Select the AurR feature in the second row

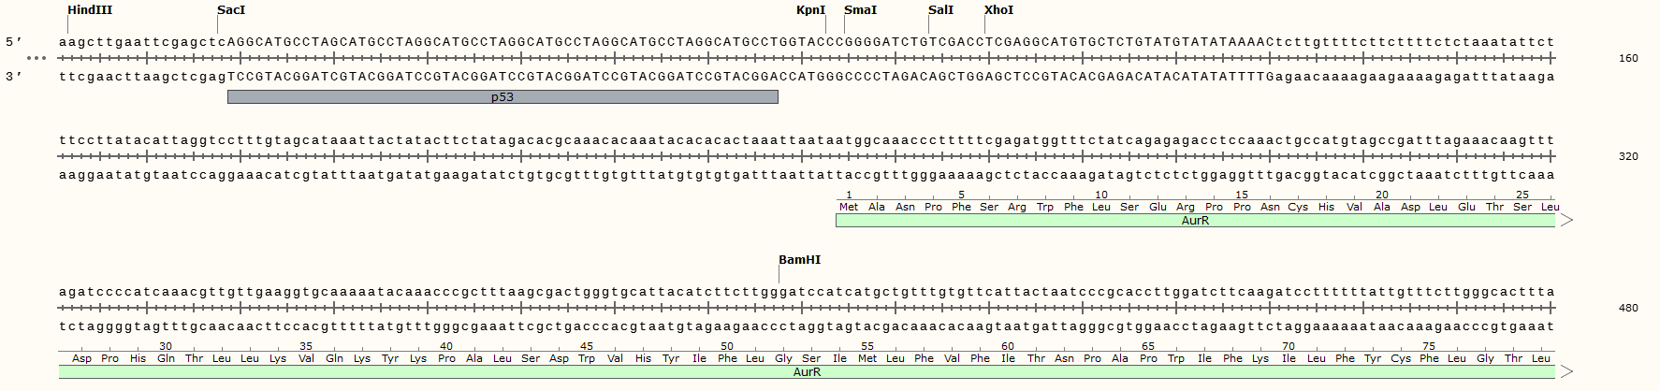[x=1195, y=221]
